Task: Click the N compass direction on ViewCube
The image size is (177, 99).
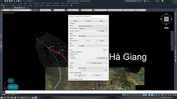Action: (166, 14)
